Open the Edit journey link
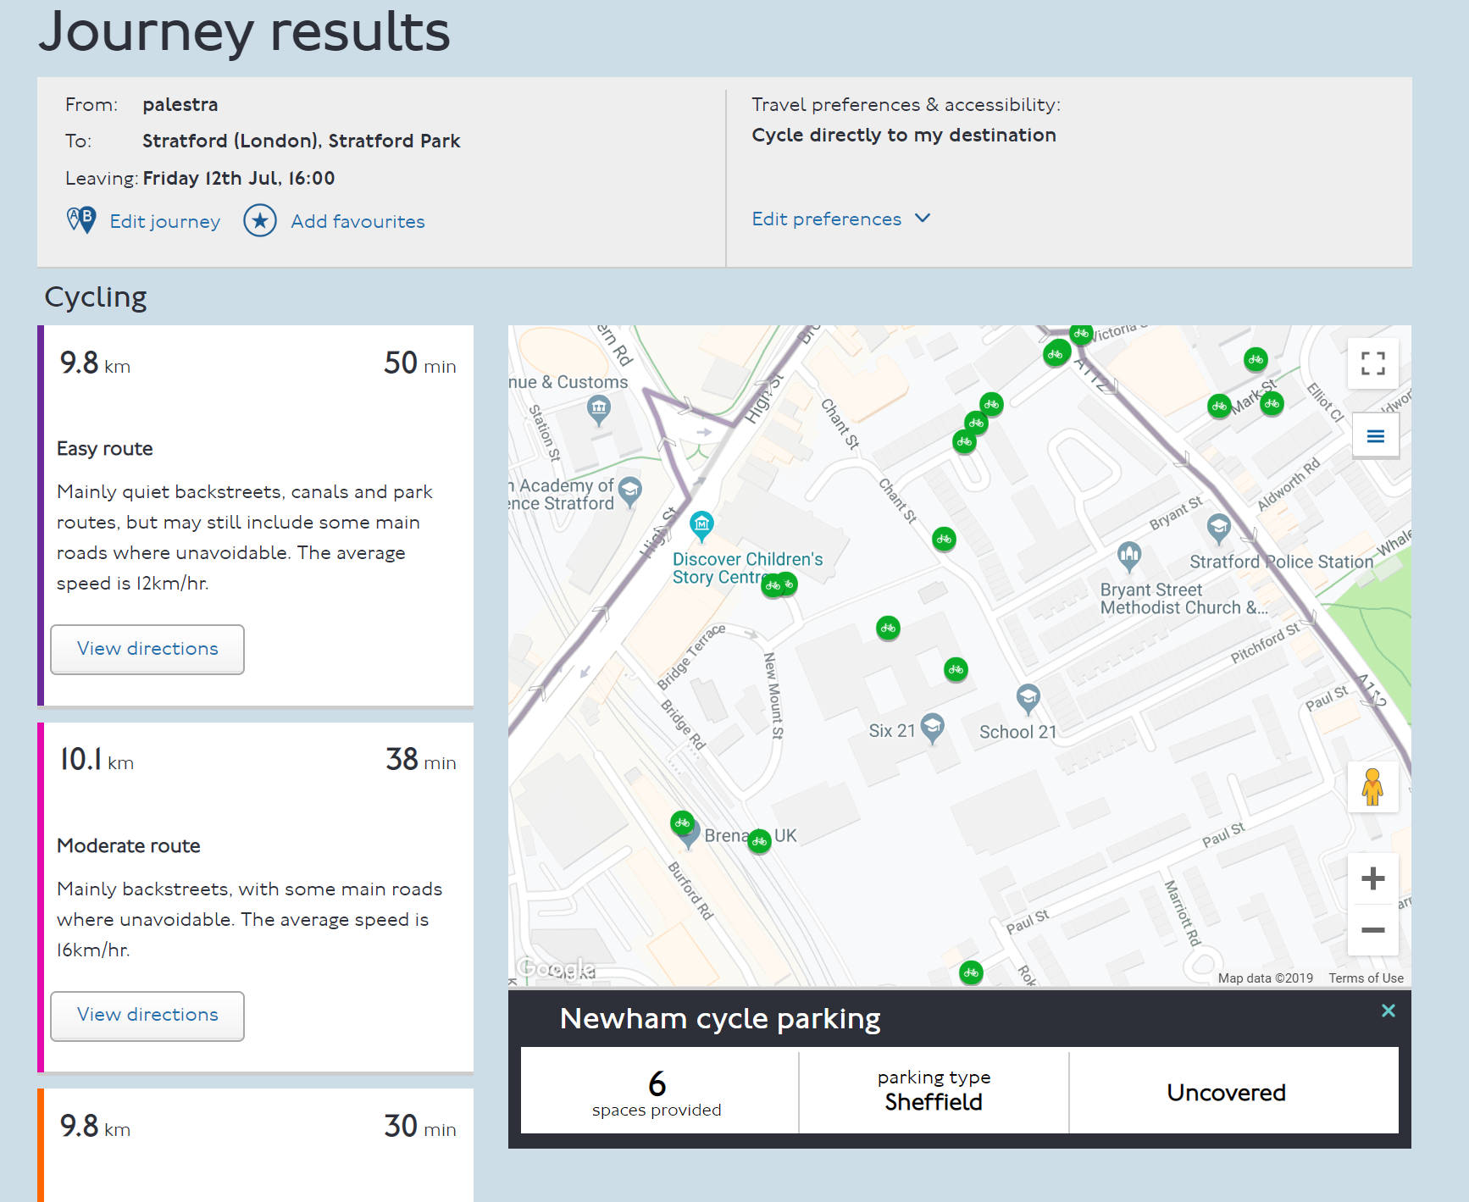The image size is (1469, 1202). [164, 221]
